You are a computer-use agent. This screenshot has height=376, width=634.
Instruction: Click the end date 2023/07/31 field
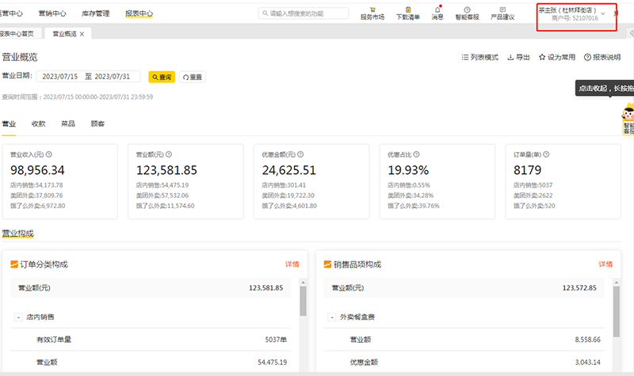113,76
